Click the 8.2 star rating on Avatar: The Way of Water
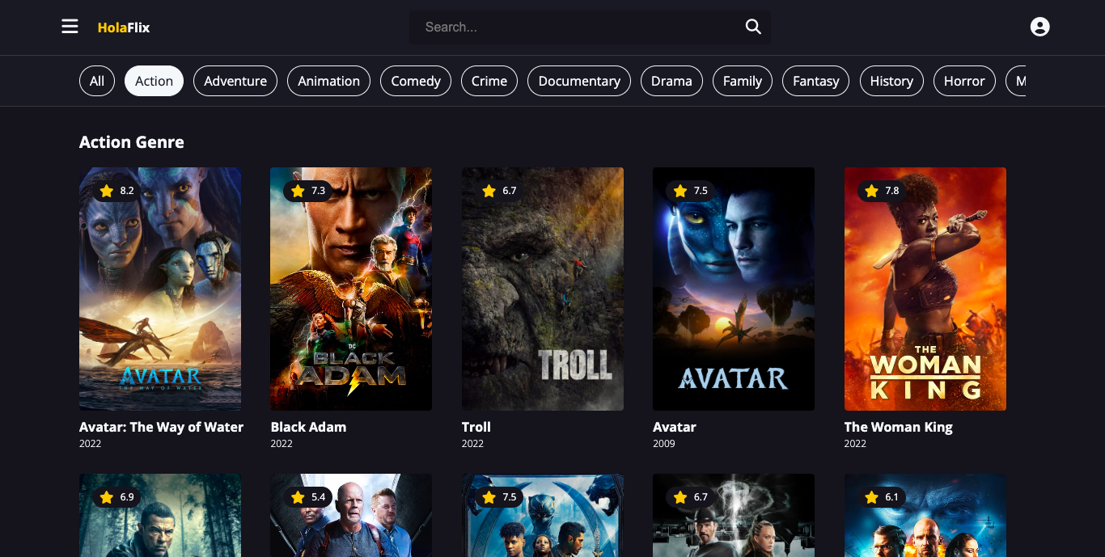1105x557 pixels. (116, 191)
